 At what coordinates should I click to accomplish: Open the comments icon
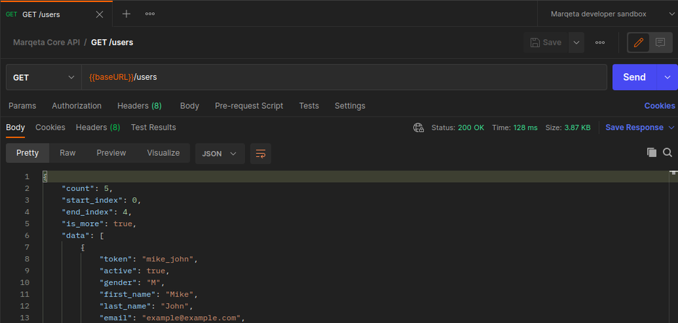pos(660,42)
